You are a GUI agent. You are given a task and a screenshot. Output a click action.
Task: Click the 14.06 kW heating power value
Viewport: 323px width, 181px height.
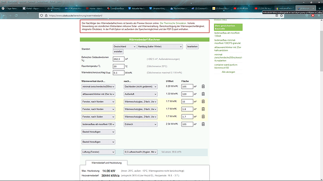tap(109, 171)
